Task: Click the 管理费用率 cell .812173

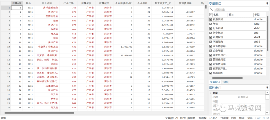Action: 185,64
